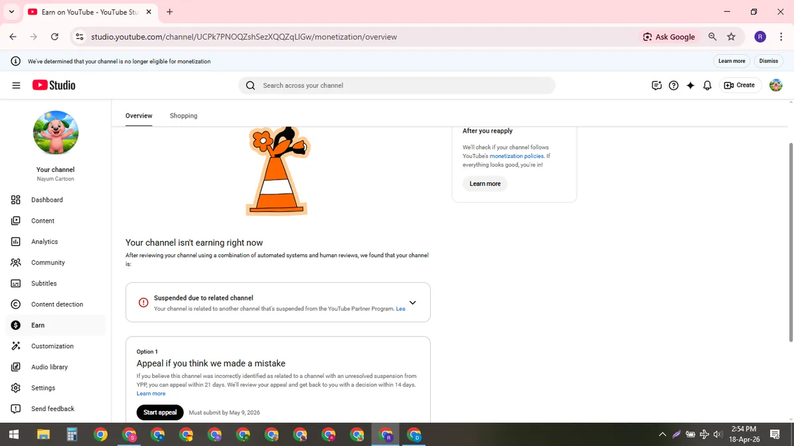
Task: Open a new browser tab
Action: [170, 12]
